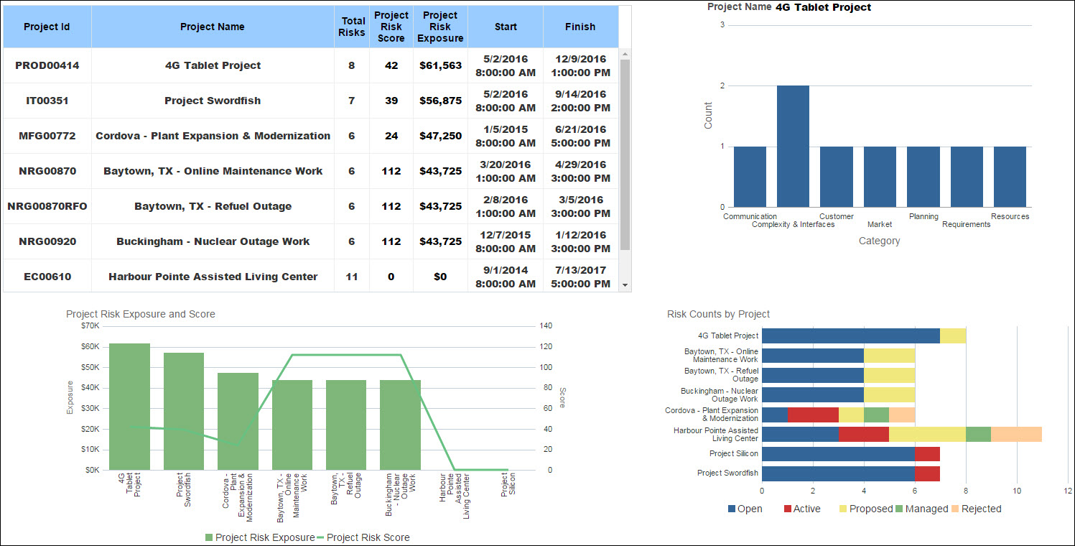Click the Risk Counts by Project title
This screenshot has width=1075, height=546.
[718, 314]
